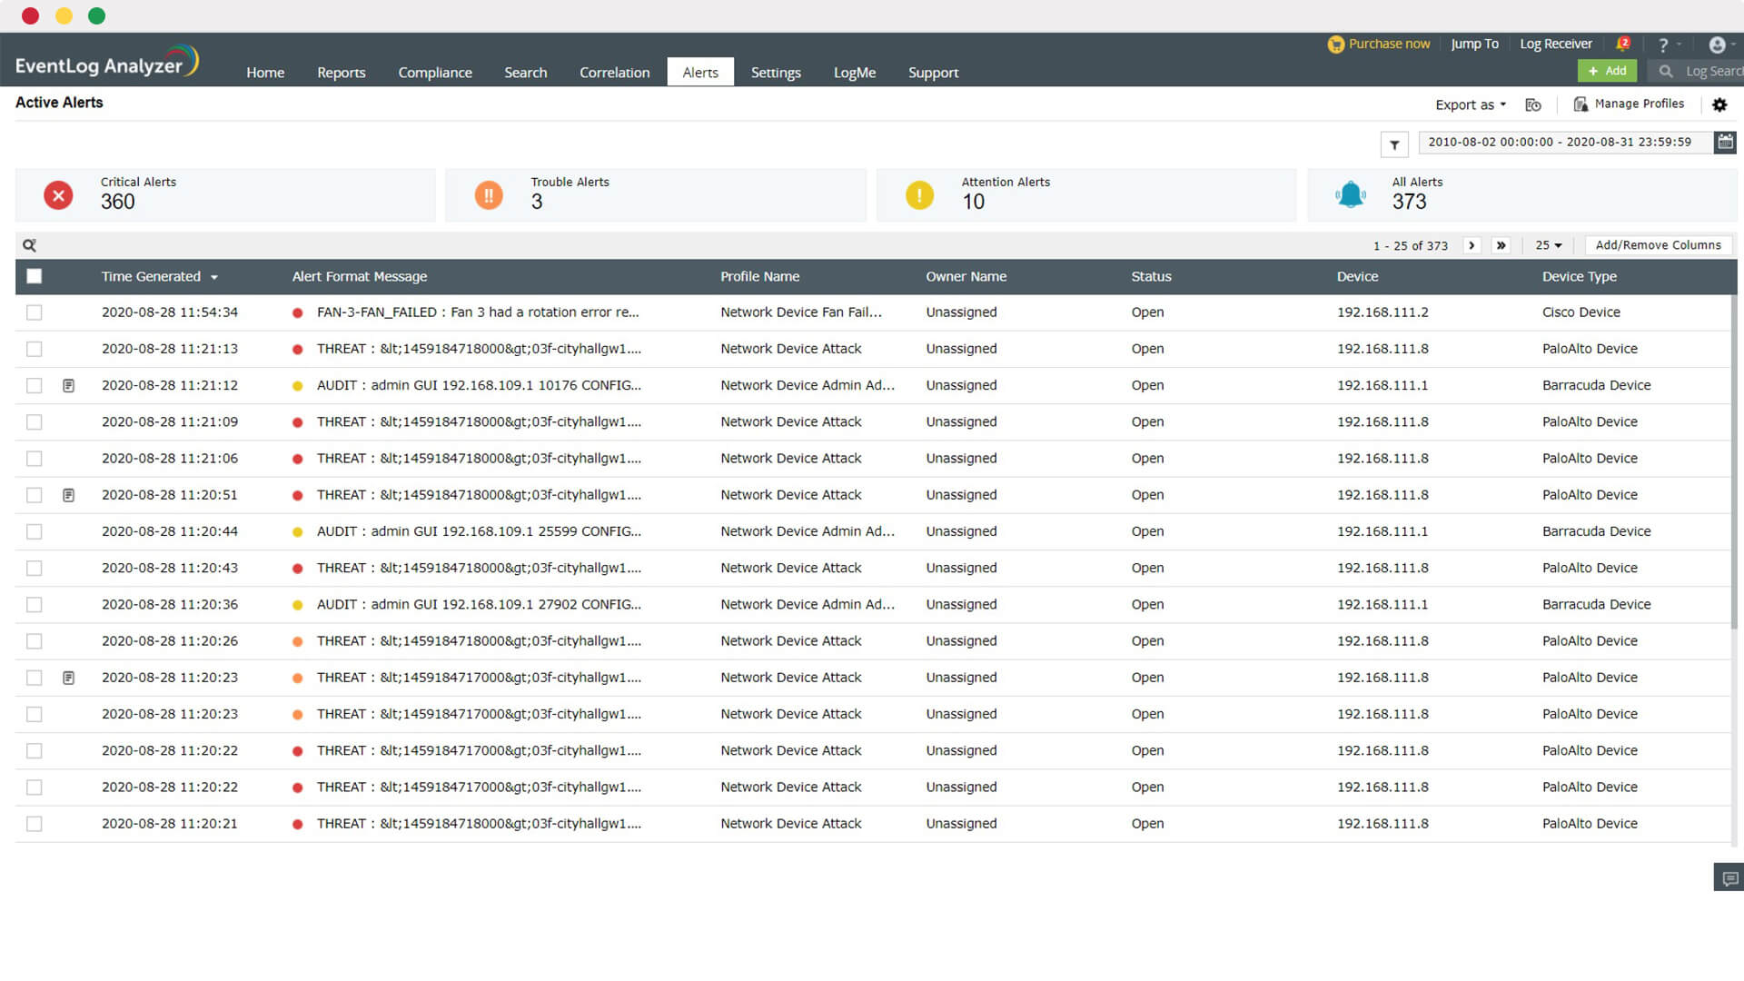Tick the select-all checkbox in table header

[35, 276]
